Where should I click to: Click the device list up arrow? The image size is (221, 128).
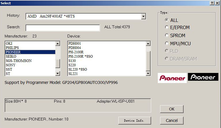click(x=148, y=44)
